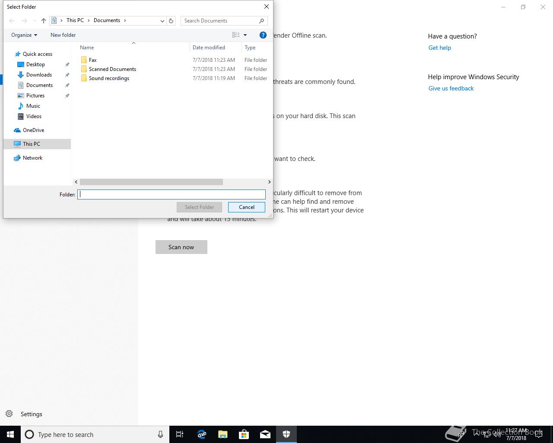
Task: Open Microsoft Edge Beta from taskbar
Action: pyautogui.click(x=202, y=434)
